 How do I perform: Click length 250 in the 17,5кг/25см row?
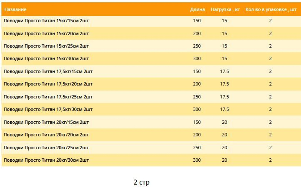(x=197, y=97)
